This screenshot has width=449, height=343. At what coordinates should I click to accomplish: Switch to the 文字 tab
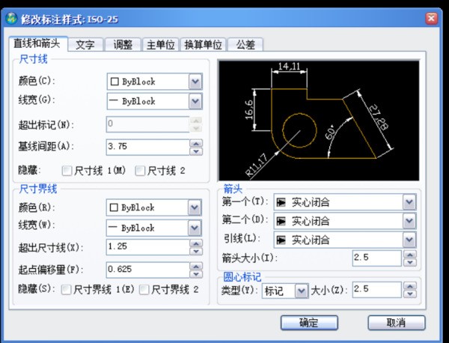(x=85, y=45)
